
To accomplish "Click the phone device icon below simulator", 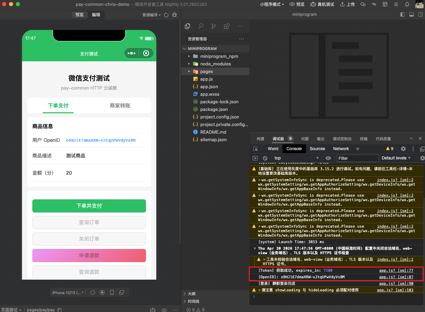I will point(112,292).
